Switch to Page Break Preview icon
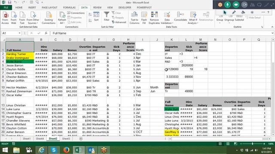The image size is (275, 154). pos(235,144)
